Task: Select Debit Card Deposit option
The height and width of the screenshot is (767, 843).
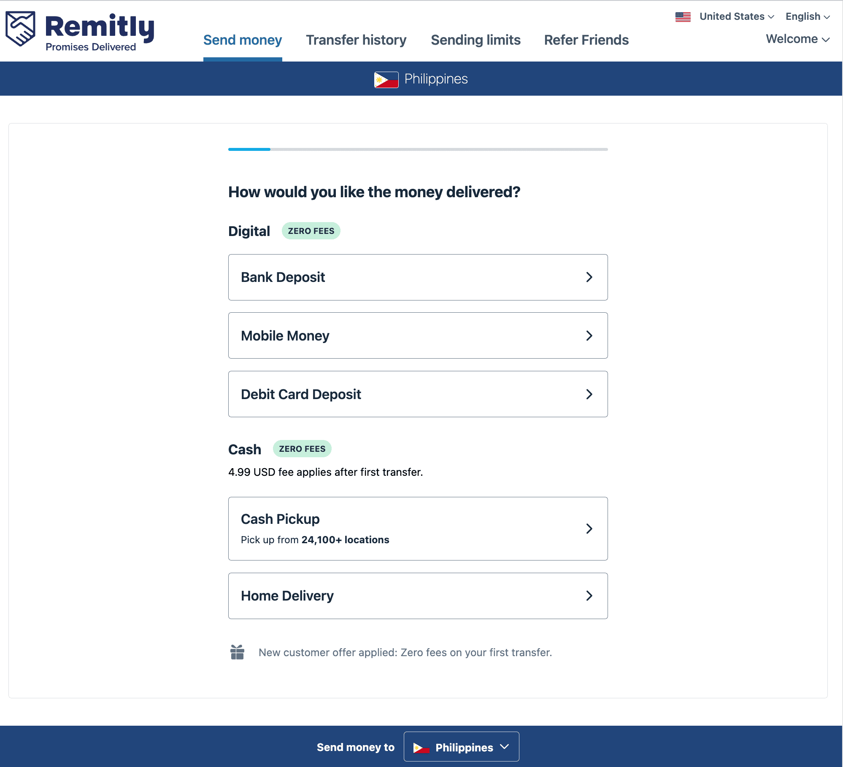Action: [418, 394]
